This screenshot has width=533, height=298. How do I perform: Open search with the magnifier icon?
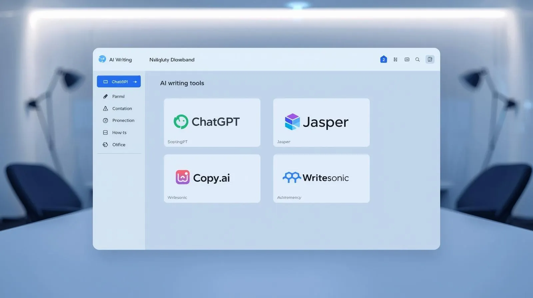pyautogui.click(x=417, y=60)
